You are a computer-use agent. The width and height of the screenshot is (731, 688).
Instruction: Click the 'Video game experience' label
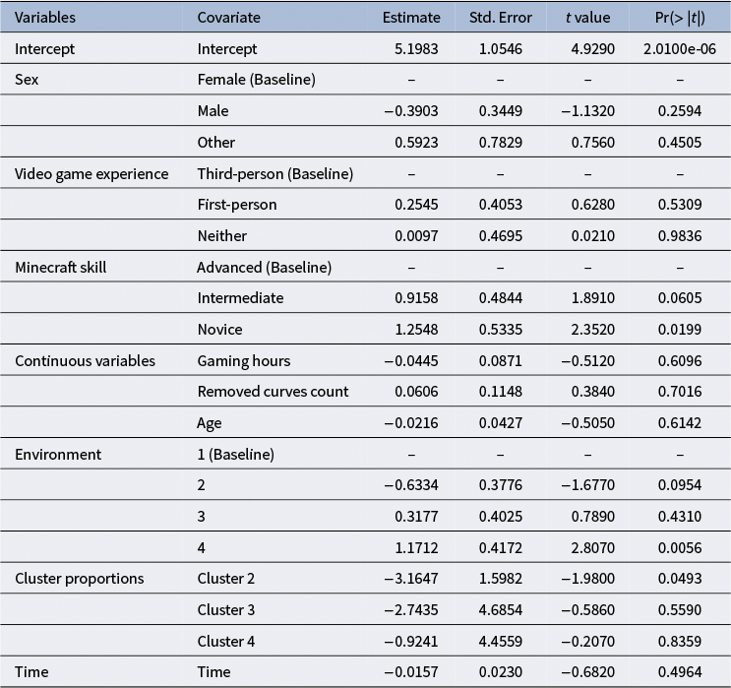point(91,174)
